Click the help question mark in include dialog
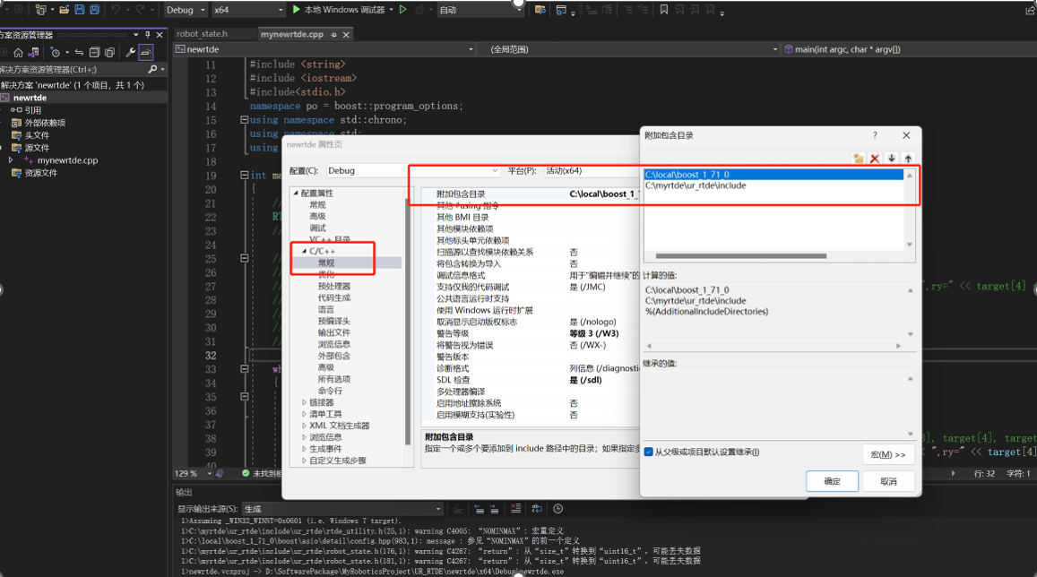Image resolution: width=1037 pixels, height=577 pixels. 874,134
